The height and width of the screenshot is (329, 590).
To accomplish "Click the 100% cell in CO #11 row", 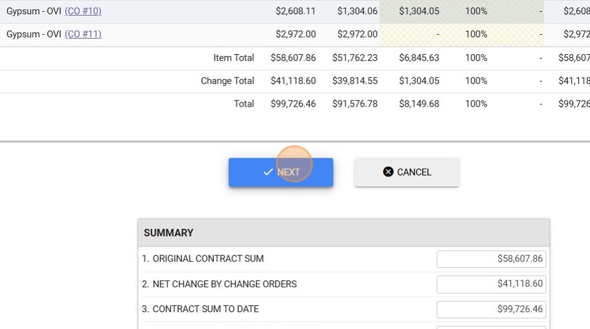I will click(x=476, y=34).
